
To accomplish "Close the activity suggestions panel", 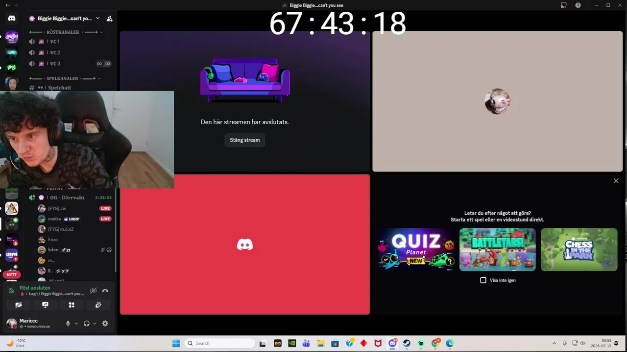I will click(616, 181).
